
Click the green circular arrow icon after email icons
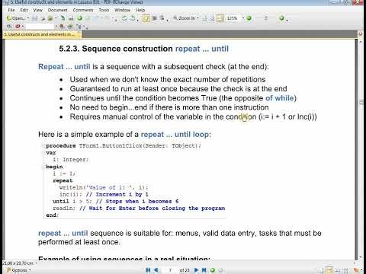coord(80,18)
